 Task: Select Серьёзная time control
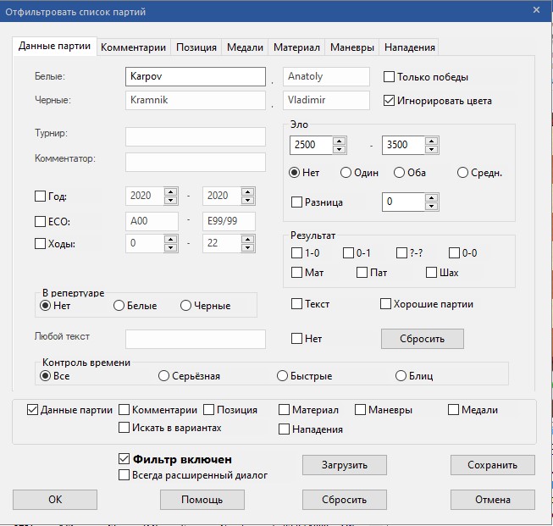pyautogui.click(x=163, y=376)
